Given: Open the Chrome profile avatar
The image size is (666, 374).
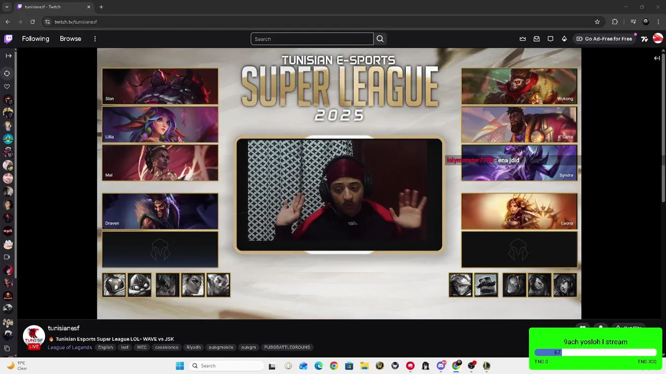Looking at the screenshot, I should pyautogui.click(x=646, y=22).
